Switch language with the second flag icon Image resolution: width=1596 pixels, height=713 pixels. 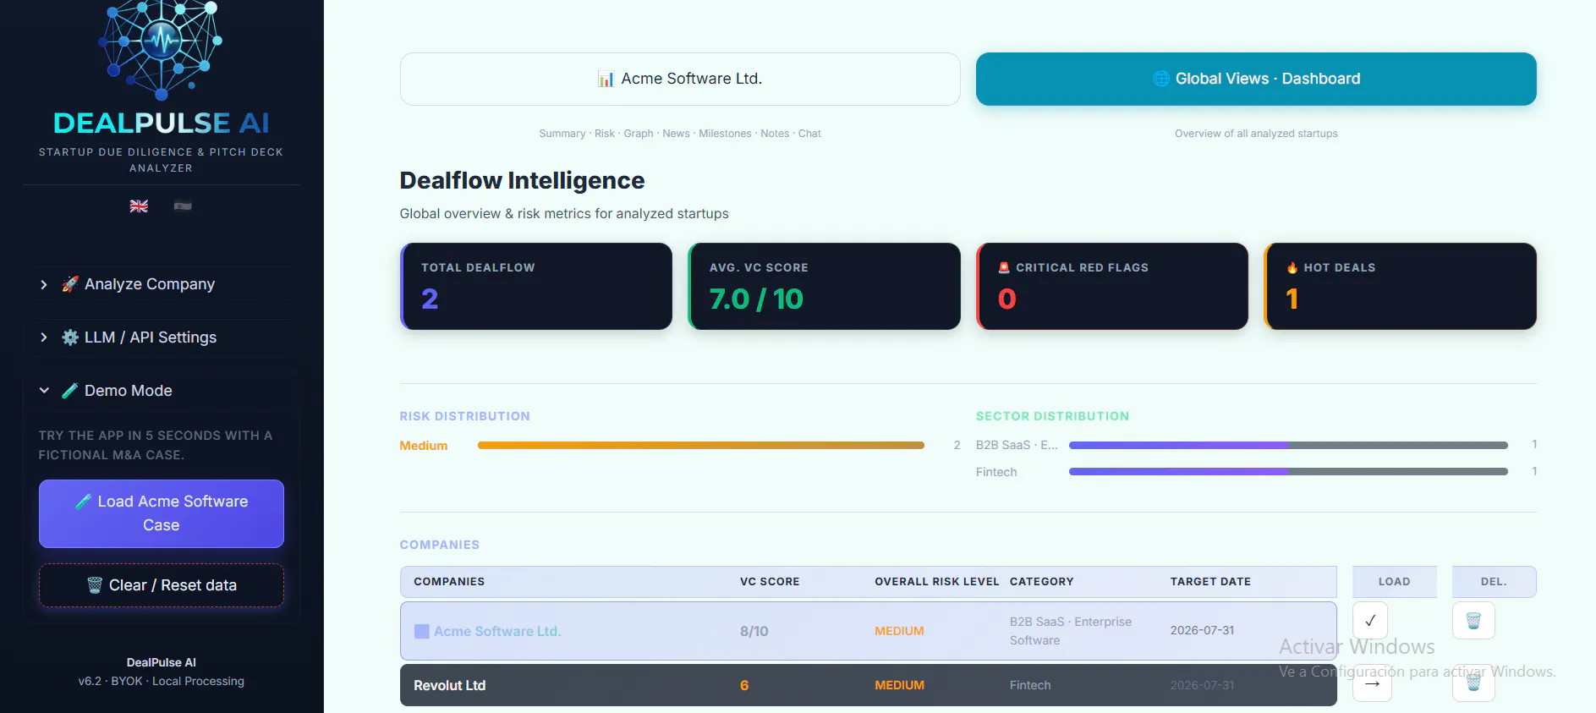(x=183, y=206)
